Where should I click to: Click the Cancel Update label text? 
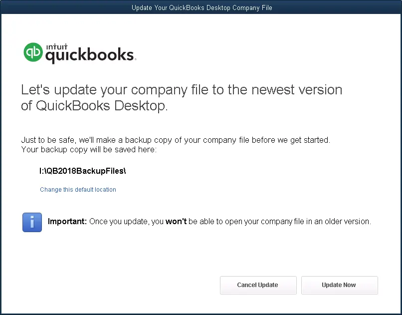coord(258,285)
